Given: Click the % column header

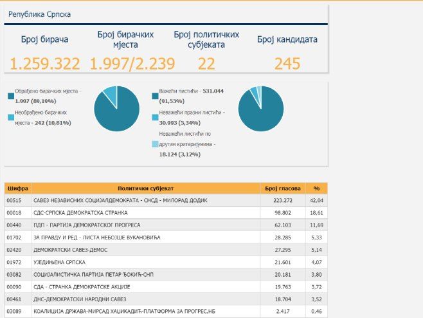Looking at the screenshot, I should tap(316, 189).
